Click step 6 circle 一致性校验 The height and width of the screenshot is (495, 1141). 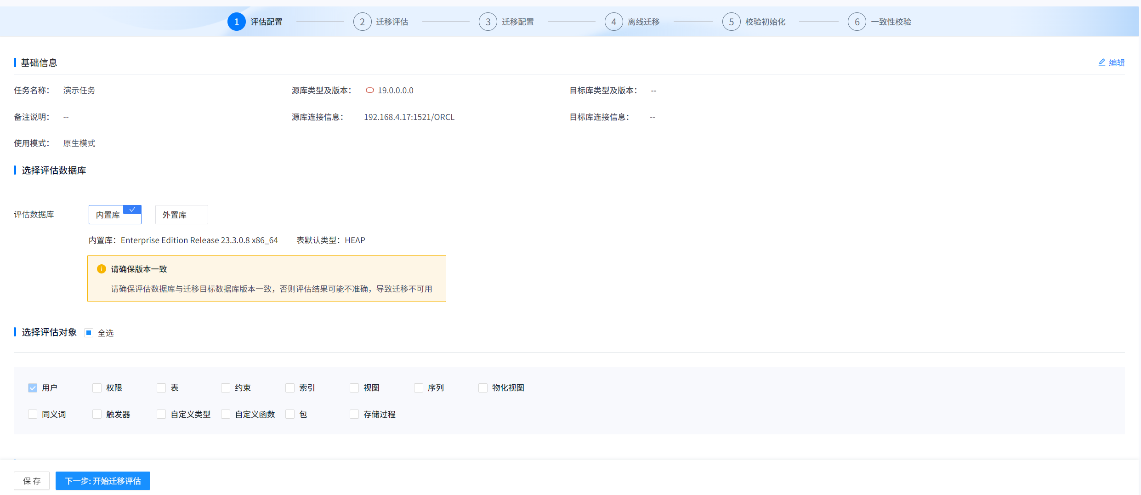pyautogui.click(x=857, y=22)
